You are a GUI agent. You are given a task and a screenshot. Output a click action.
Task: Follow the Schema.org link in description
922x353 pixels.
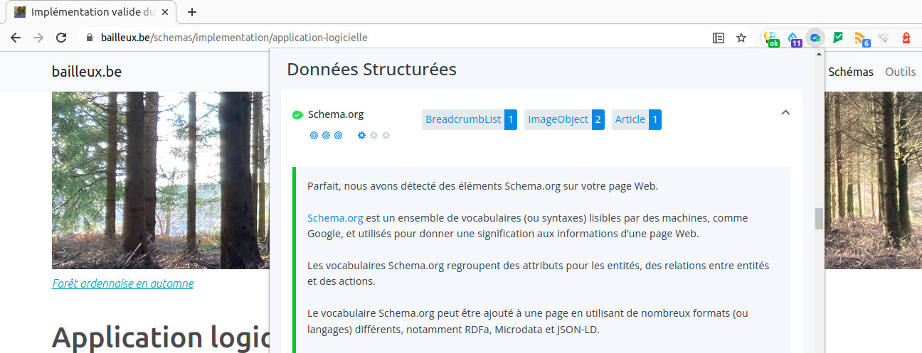335,218
